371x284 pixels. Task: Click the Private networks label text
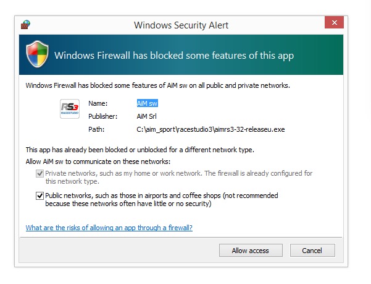point(178,178)
